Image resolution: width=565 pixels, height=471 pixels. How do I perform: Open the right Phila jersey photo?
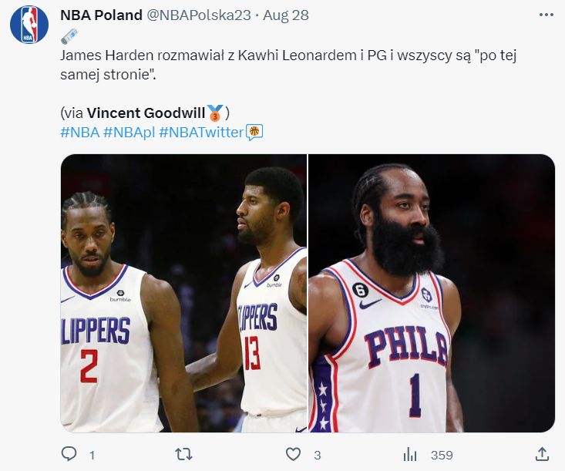pyautogui.click(x=432, y=293)
